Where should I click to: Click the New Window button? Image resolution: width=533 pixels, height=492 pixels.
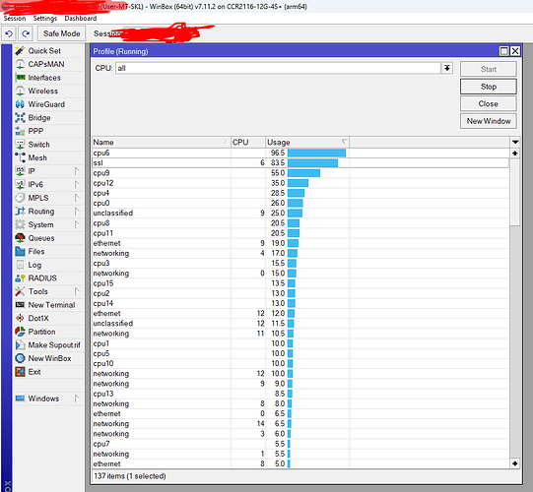(x=489, y=121)
